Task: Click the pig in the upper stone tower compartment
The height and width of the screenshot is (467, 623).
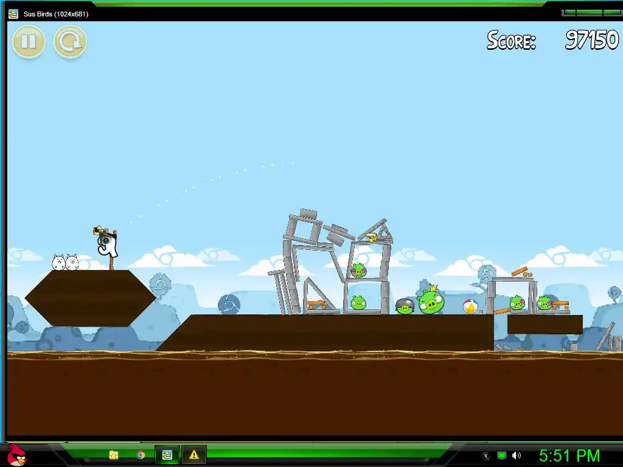Action: pos(358,270)
